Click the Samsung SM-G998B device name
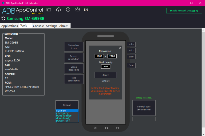Viewport: 205px width, 136px height. [x=26, y=19]
